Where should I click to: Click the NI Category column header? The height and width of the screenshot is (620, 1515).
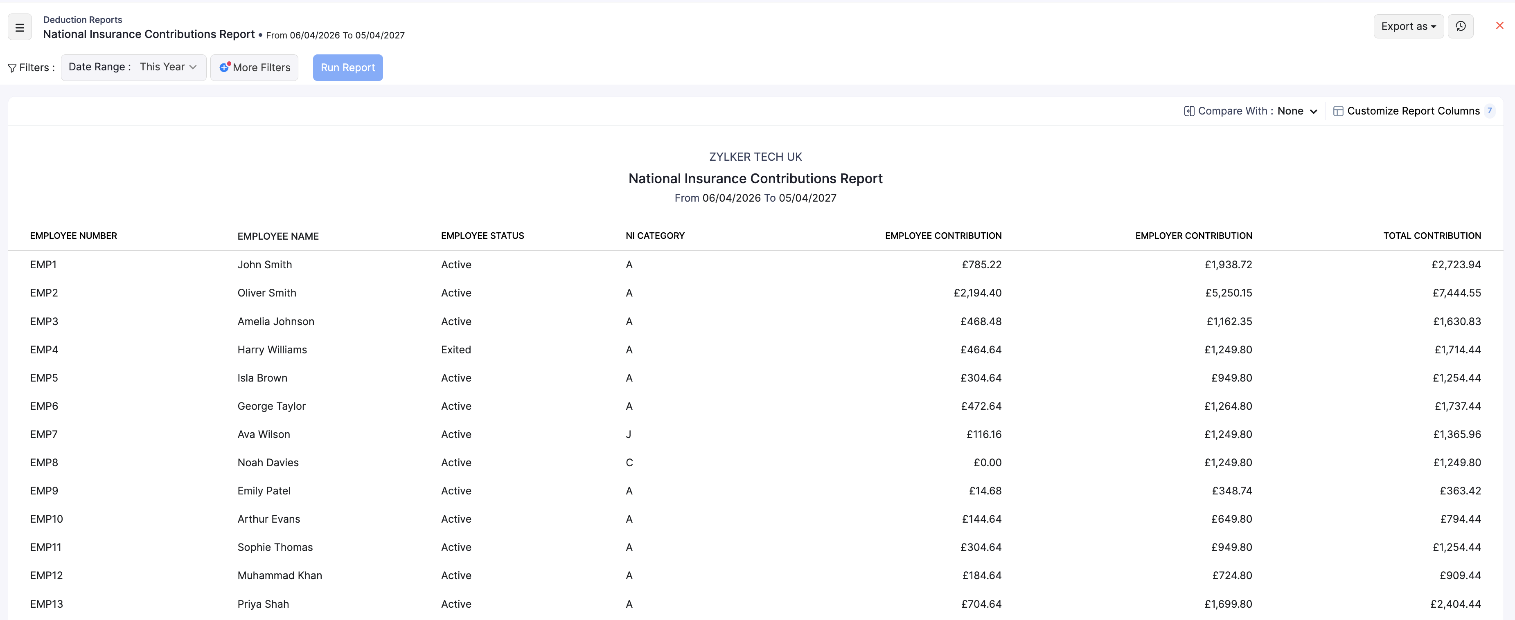click(x=655, y=236)
